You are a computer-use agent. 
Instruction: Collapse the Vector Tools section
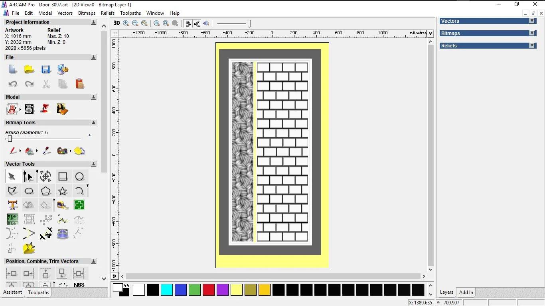tap(94, 164)
